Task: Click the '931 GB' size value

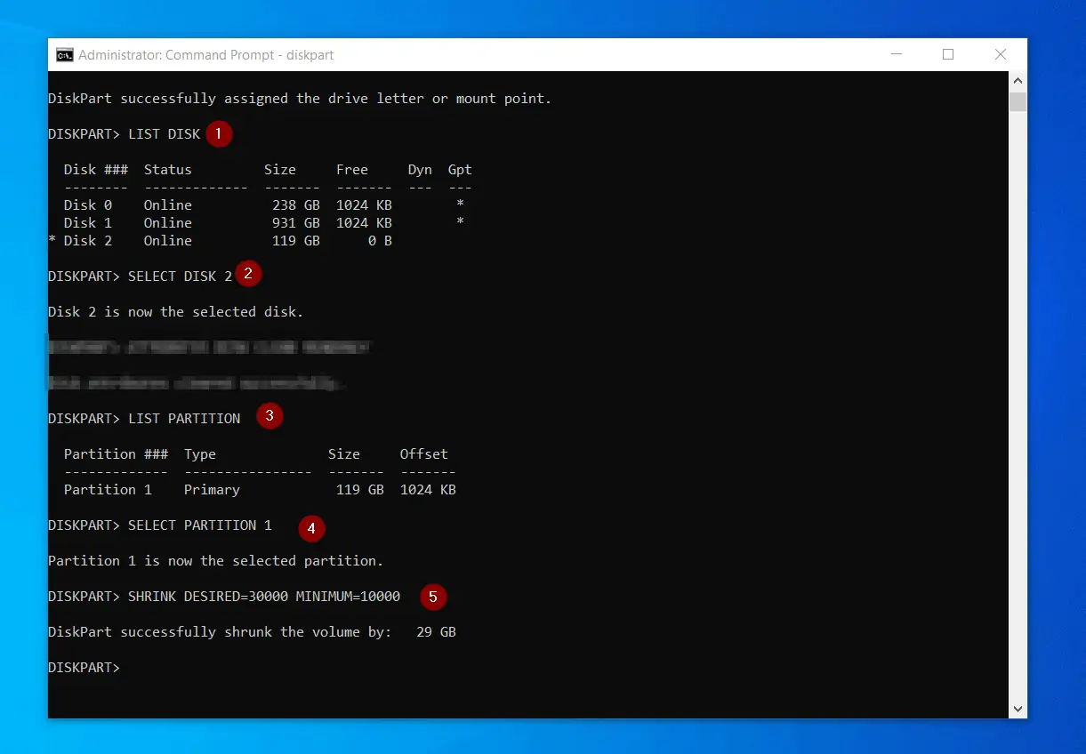Action: click(296, 223)
